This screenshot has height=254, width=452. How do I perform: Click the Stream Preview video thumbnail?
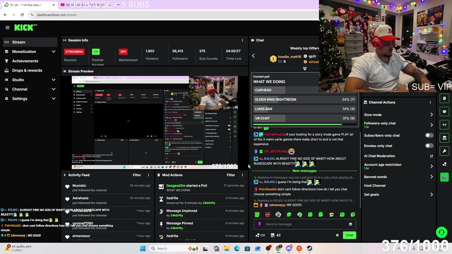click(155, 122)
